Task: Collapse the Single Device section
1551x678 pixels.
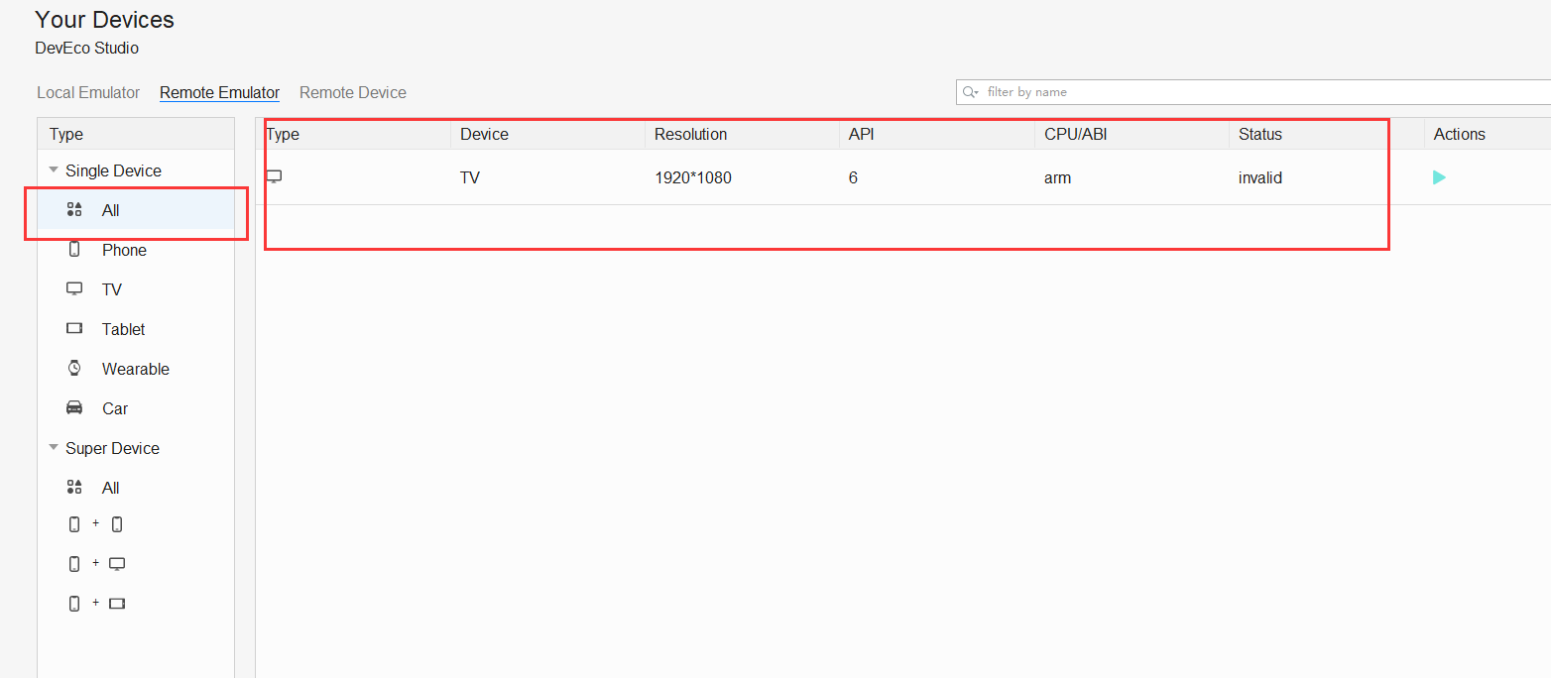Action: coord(54,170)
